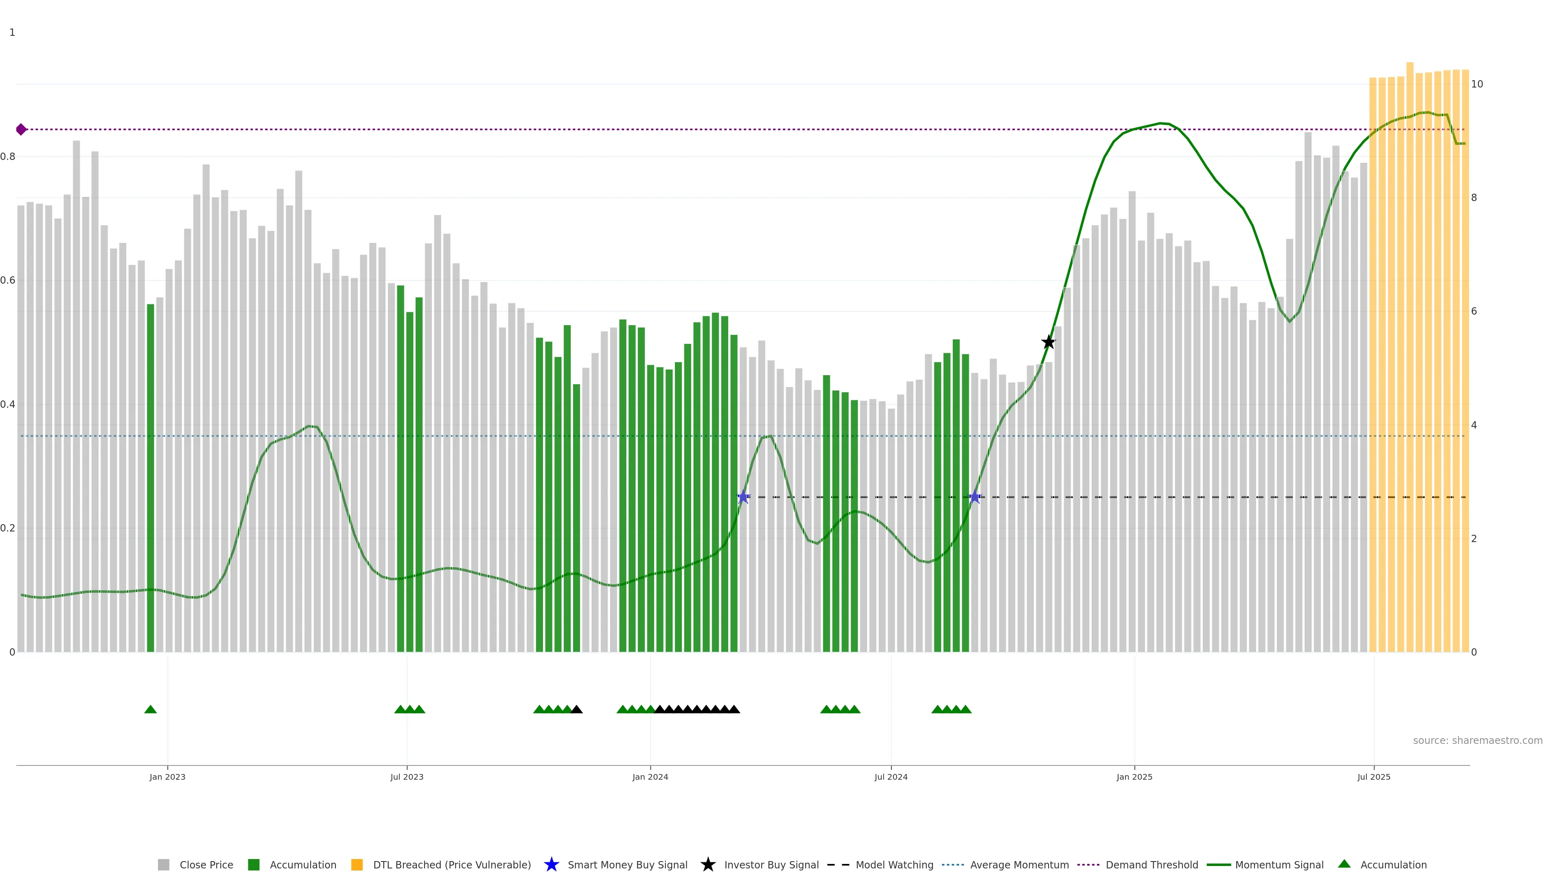Click the Jan 2024 axis label
This screenshot has height=879, width=1563.
click(650, 776)
